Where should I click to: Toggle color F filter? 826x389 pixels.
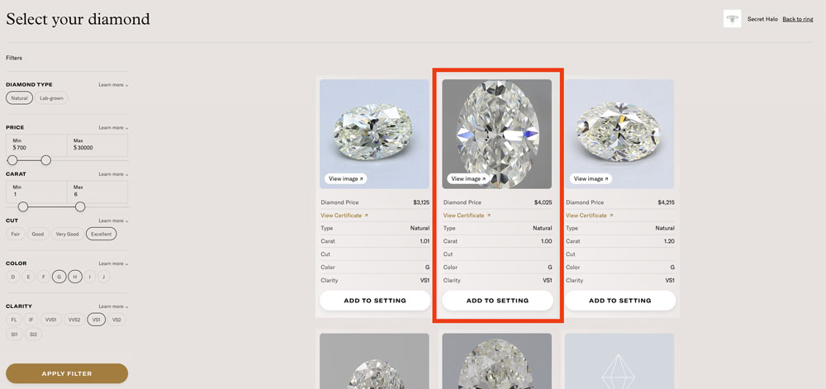[x=44, y=277]
